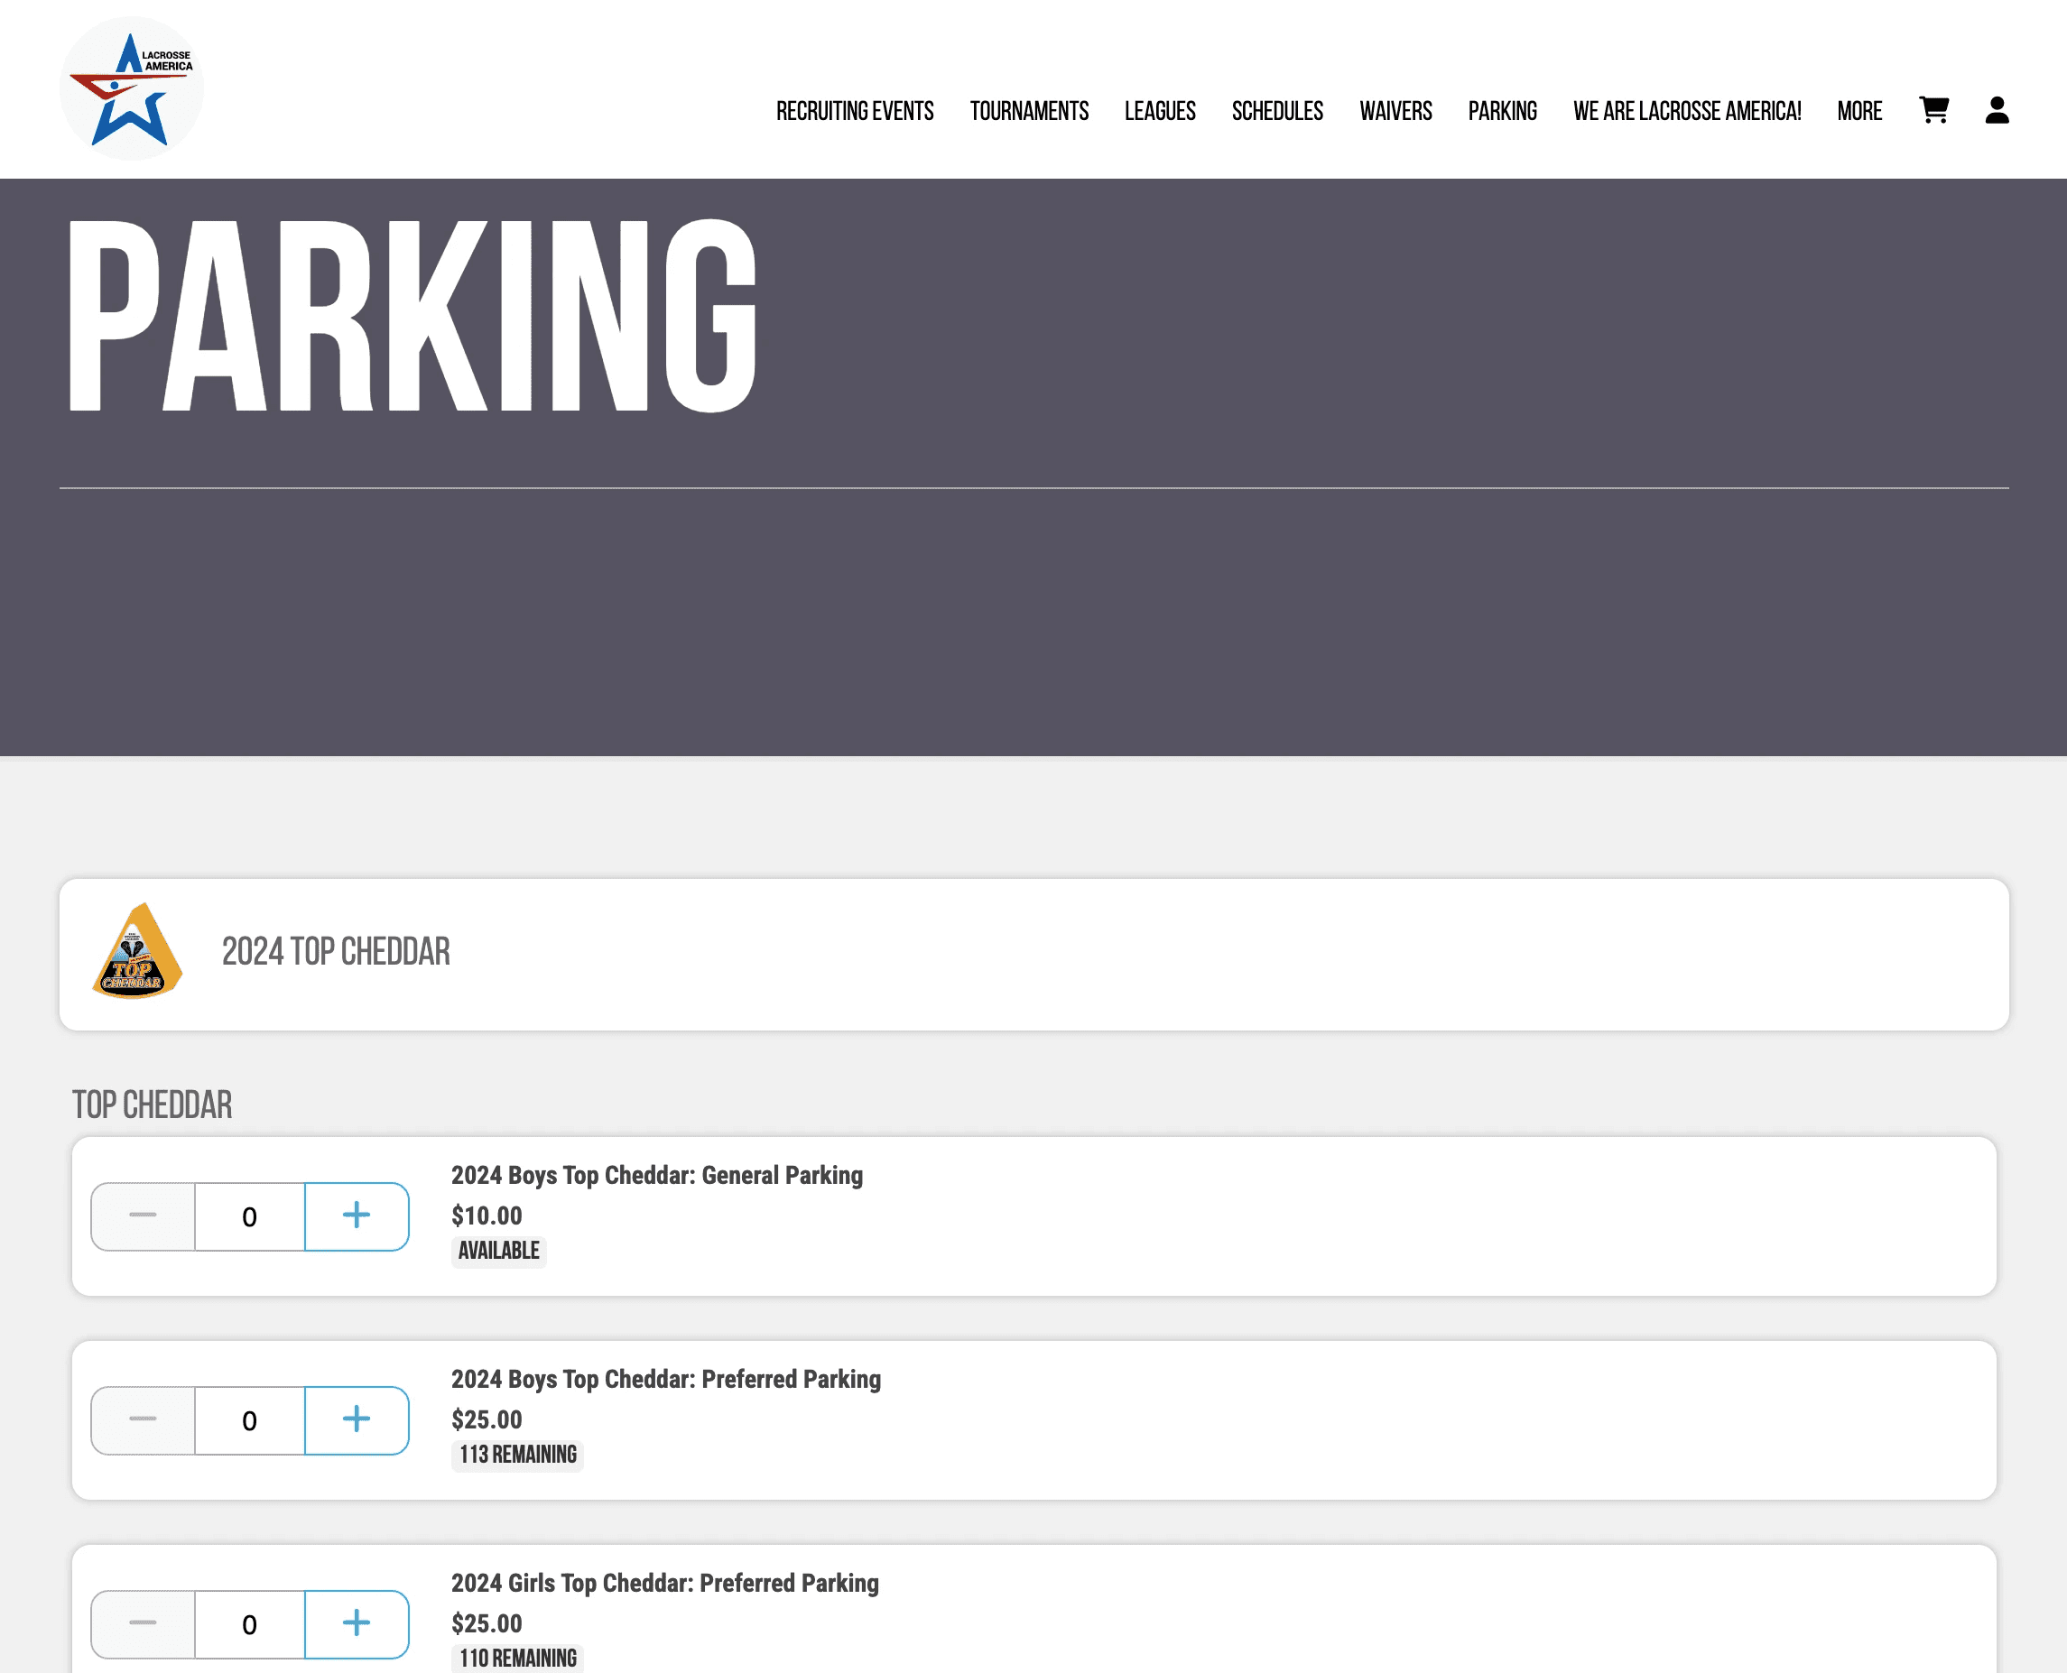The height and width of the screenshot is (1673, 2067).
Task: Select Waivers in the navigation bar
Action: point(1395,112)
